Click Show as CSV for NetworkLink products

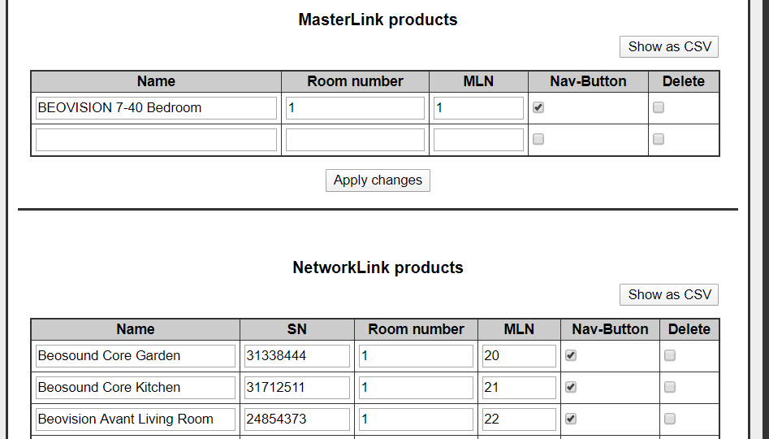[668, 295]
